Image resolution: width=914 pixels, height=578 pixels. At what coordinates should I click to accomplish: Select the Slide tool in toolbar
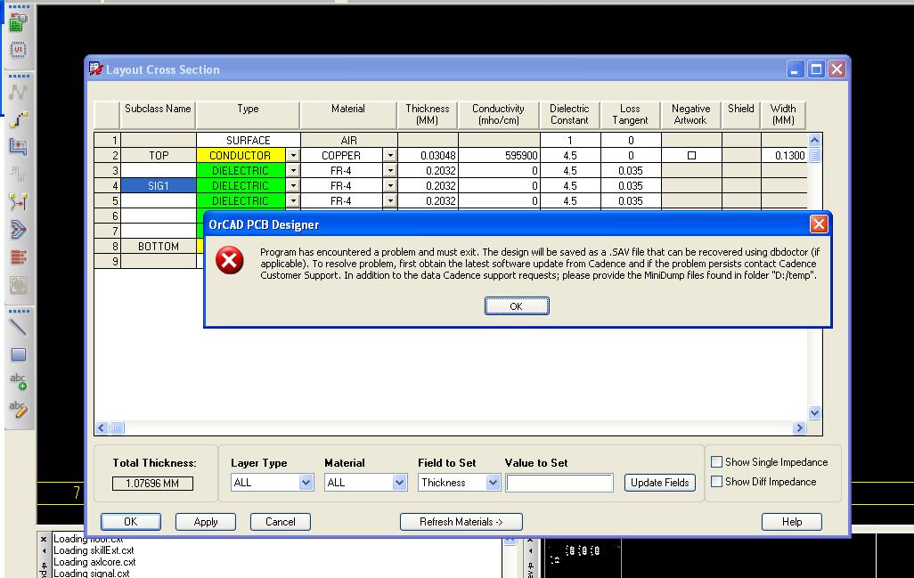18,146
